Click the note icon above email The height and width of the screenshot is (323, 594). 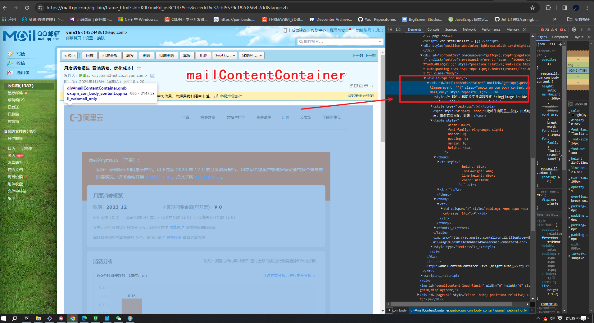(356, 86)
